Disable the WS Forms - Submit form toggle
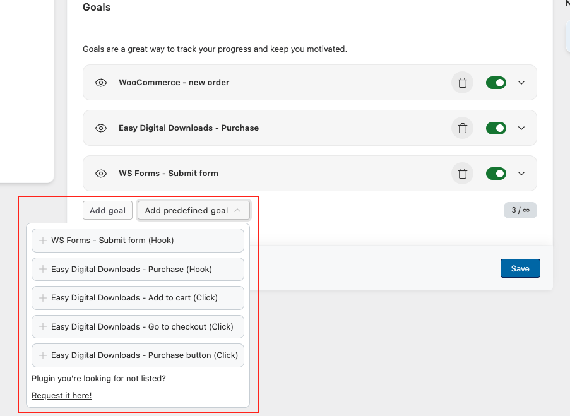570x416 pixels. [x=496, y=174]
